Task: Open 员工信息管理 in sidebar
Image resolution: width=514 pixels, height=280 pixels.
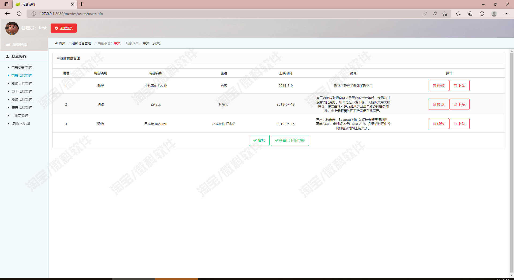Action: tap(22, 91)
